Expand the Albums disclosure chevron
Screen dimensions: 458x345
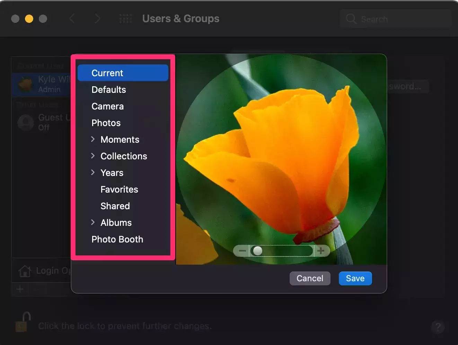coord(93,222)
